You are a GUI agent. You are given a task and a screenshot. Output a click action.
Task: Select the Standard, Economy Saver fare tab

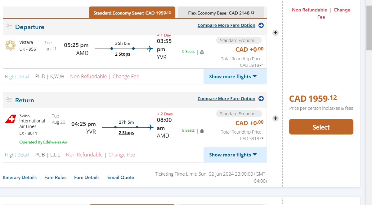pyautogui.click(x=132, y=13)
